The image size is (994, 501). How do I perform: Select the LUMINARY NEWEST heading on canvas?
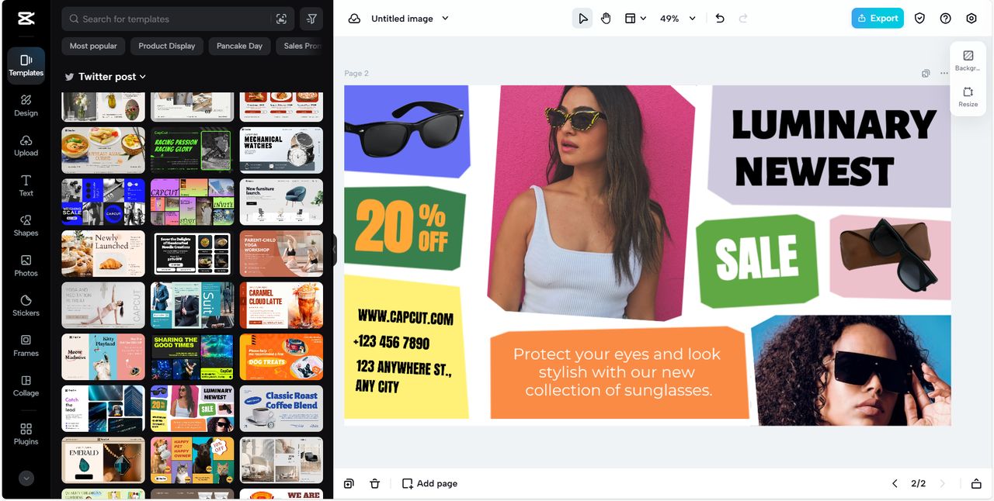(833, 147)
